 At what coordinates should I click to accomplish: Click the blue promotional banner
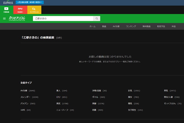[30, 2]
